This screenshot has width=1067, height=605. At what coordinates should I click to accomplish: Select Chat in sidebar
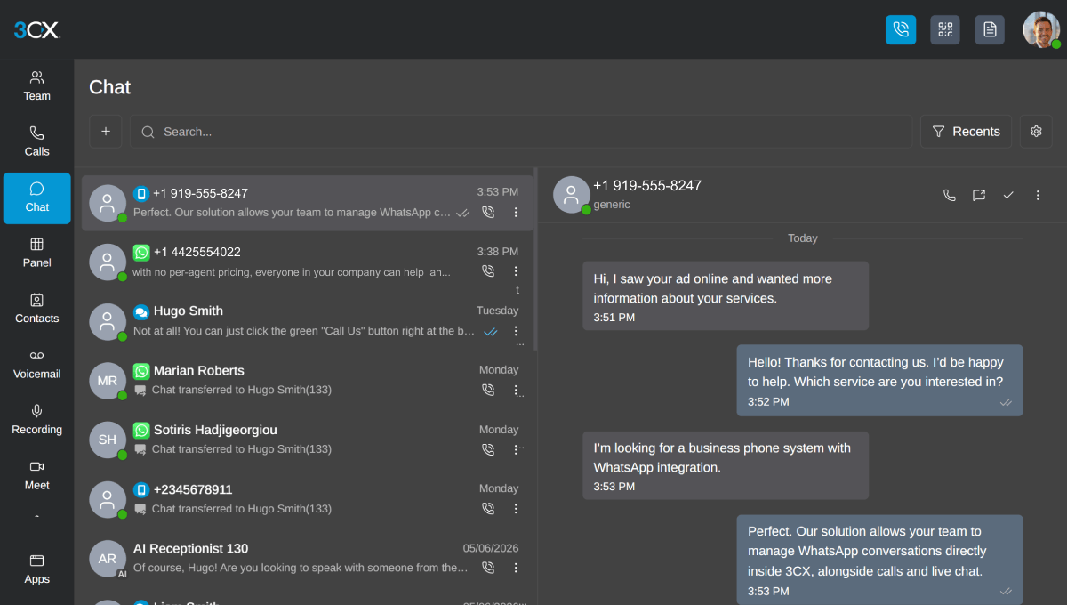coord(37,198)
